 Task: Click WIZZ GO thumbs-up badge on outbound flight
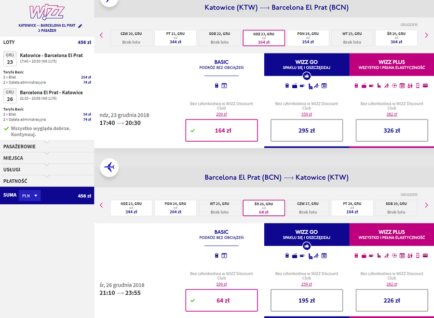(x=306, y=76)
